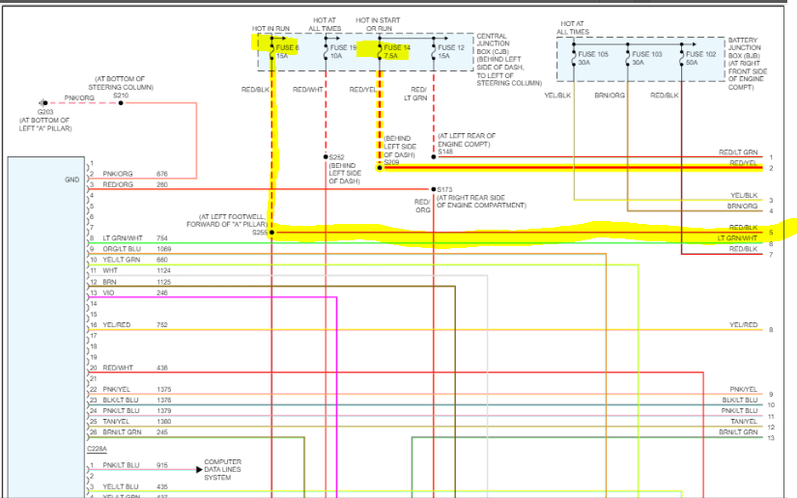Image resolution: width=797 pixels, height=498 pixels.
Task: Click the S209 splice point
Action: (x=380, y=168)
